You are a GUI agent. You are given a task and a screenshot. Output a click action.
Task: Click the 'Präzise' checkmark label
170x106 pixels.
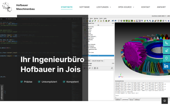(x=26, y=82)
